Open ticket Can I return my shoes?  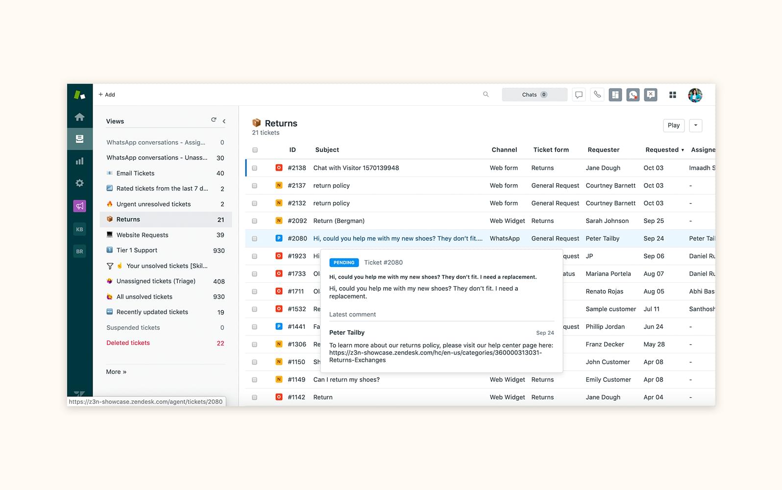click(x=346, y=380)
